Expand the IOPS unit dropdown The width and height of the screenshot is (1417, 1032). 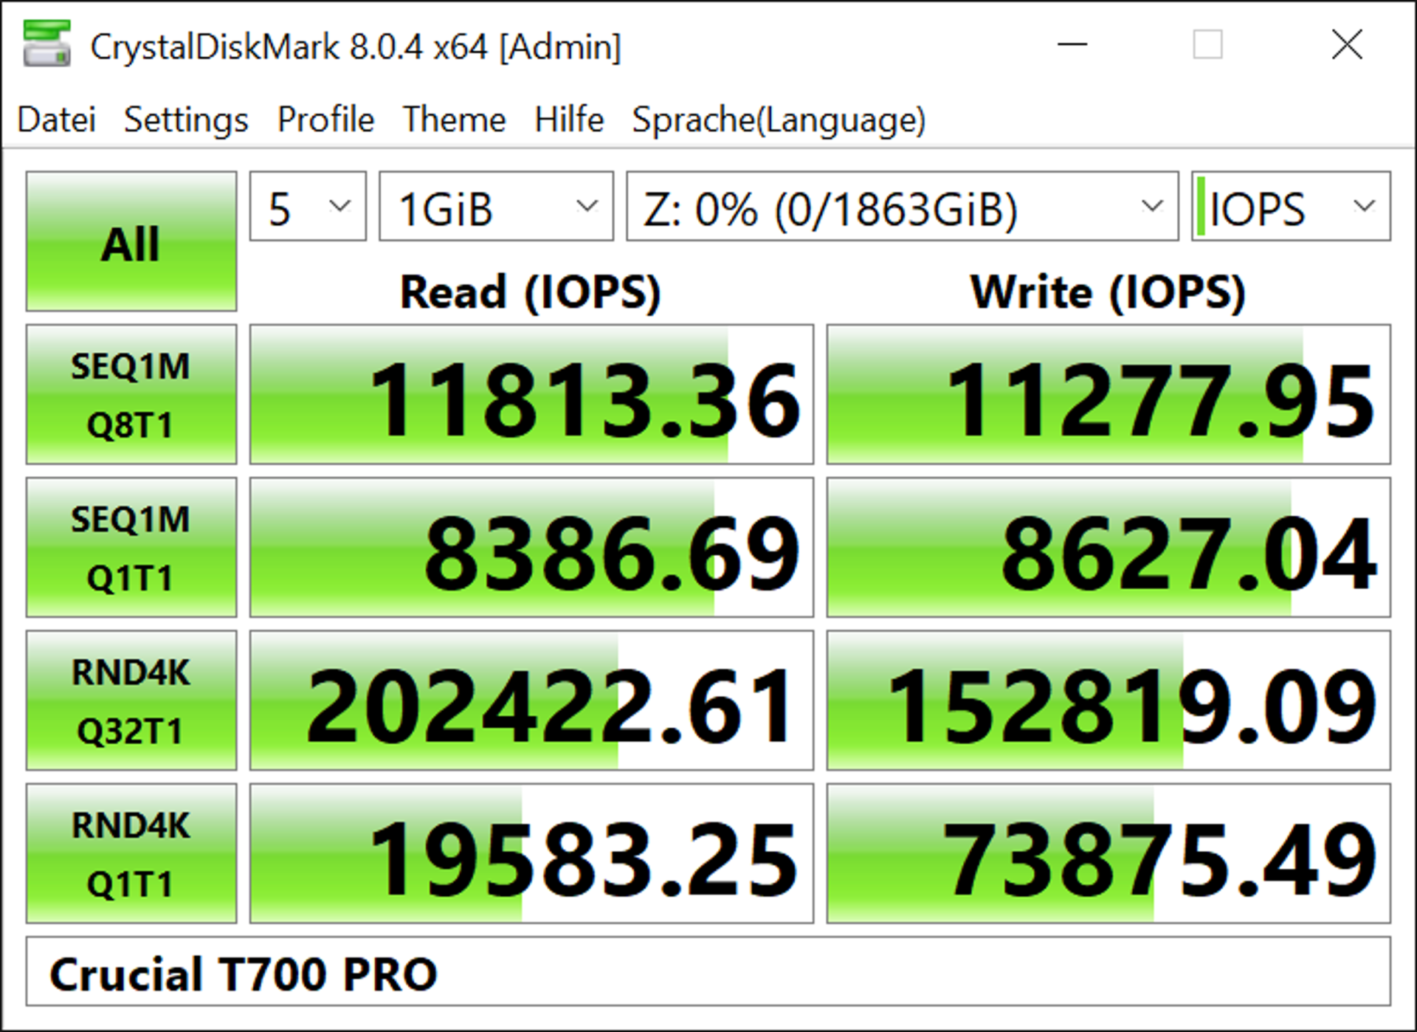coord(1291,207)
